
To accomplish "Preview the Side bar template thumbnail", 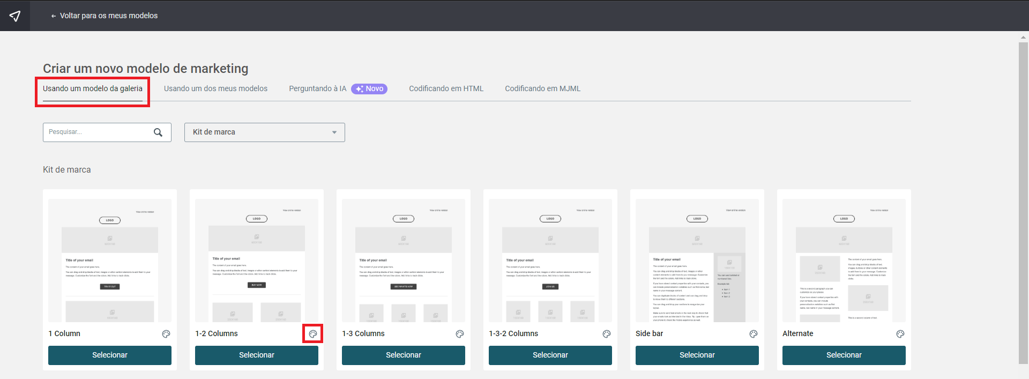I will click(x=697, y=261).
